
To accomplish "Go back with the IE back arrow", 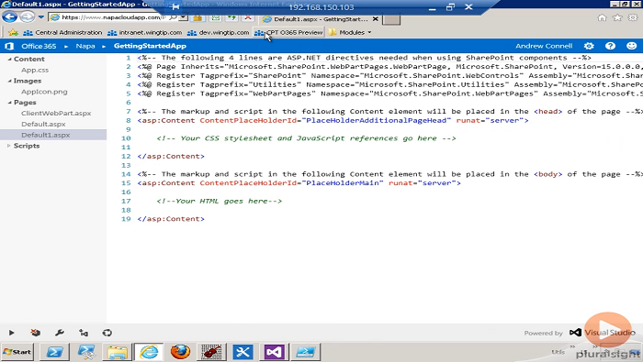I will coord(10,17).
